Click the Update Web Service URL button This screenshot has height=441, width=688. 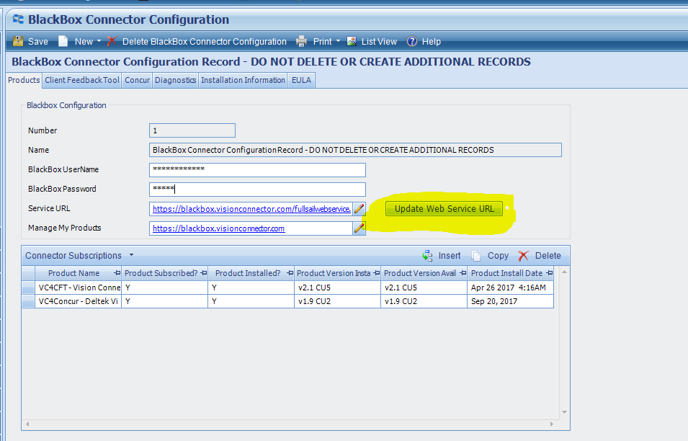(x=444, y=209)
